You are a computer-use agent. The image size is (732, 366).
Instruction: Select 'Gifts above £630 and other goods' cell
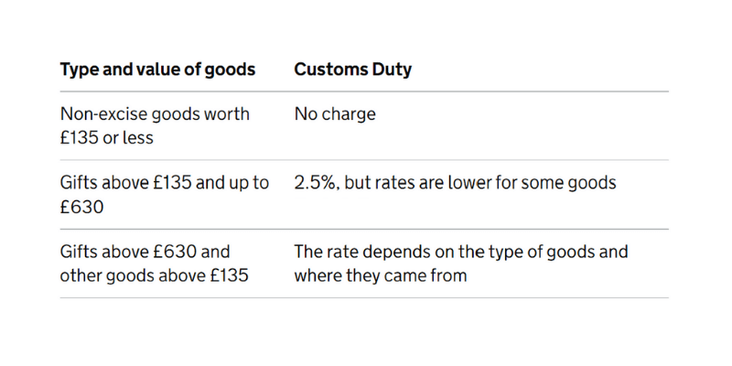click(x=154, y=264)
